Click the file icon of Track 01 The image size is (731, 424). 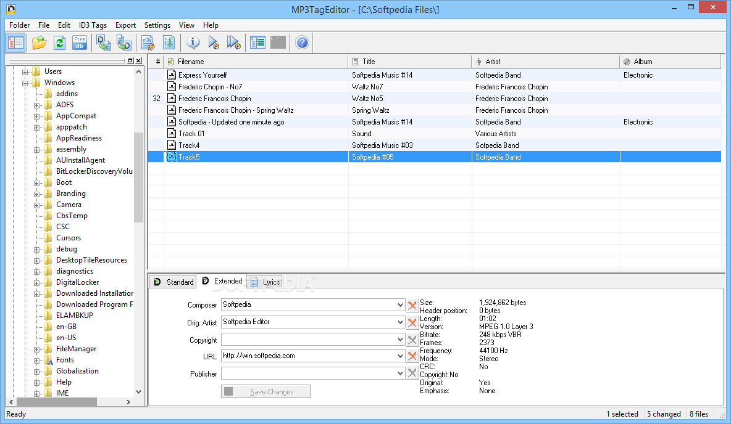[x=172, y=133]
